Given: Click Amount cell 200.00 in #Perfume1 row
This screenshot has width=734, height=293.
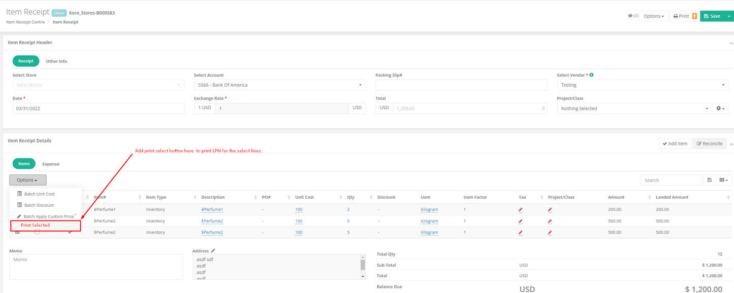Looking at the screenshot, I should 615,209.
